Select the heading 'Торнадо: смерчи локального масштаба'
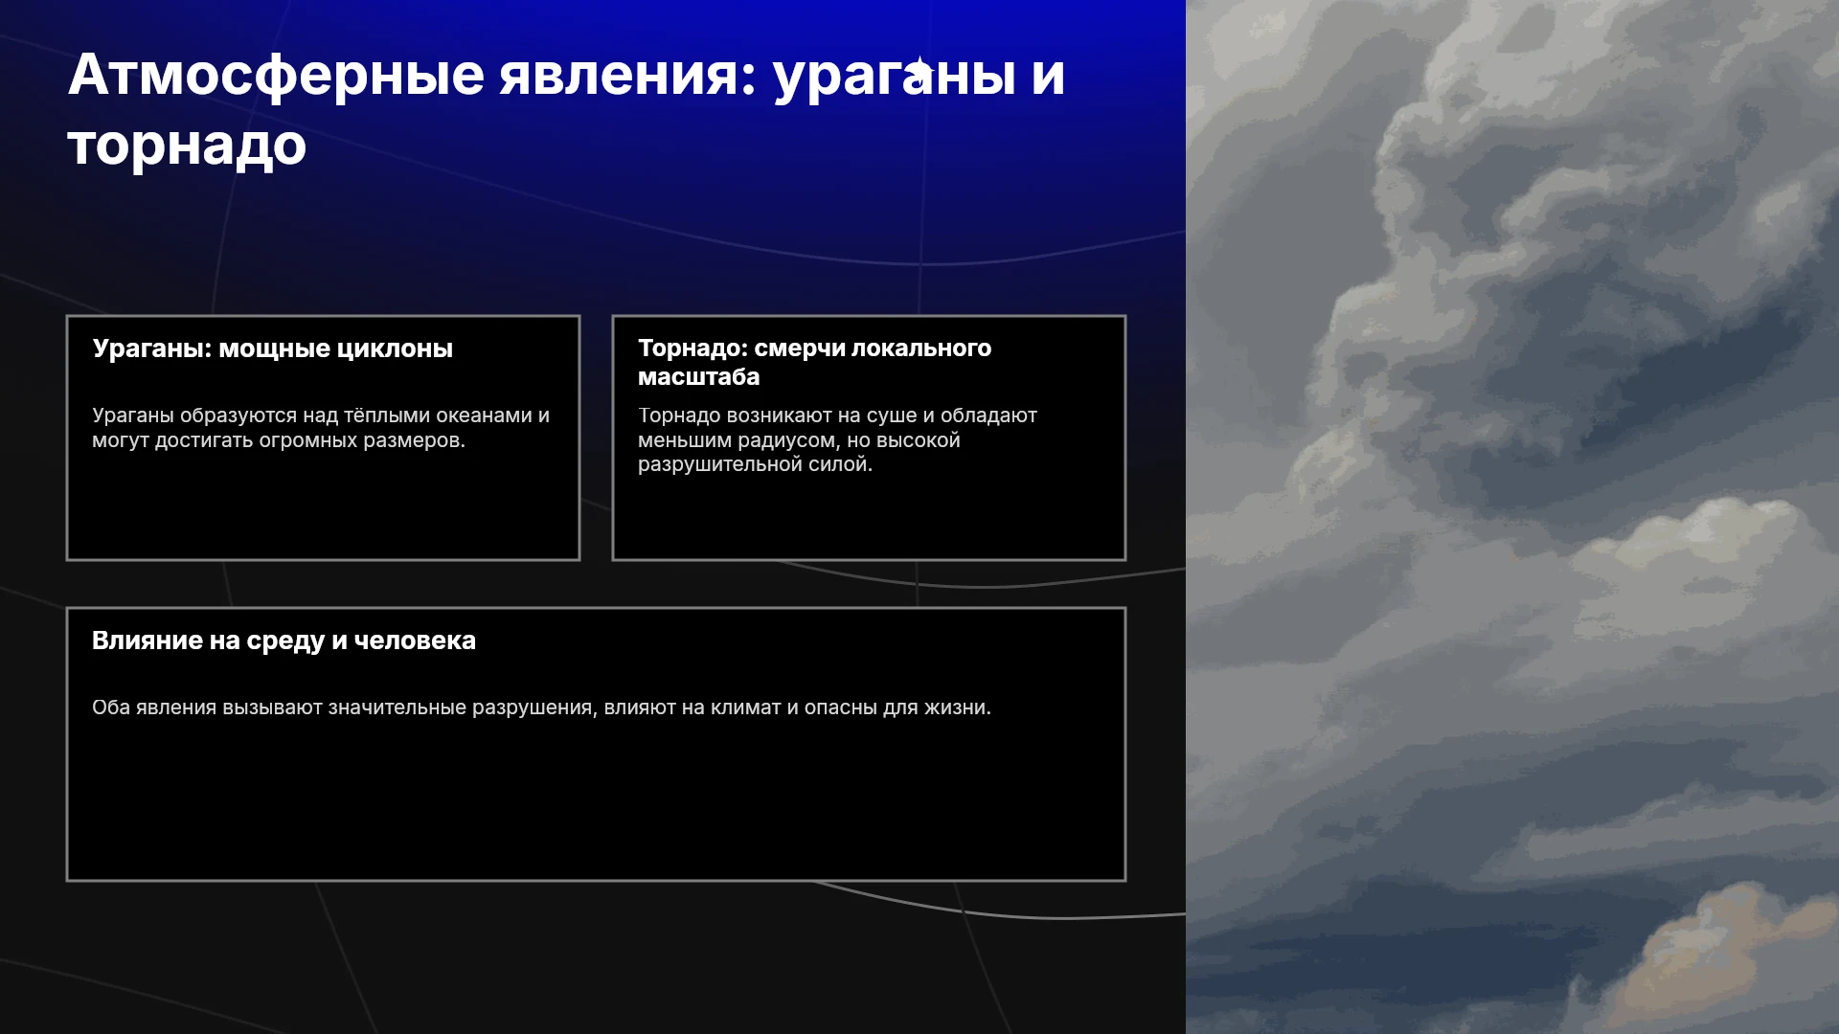1839x1034 pixels. pyautogui.click(x=814, y=362)
